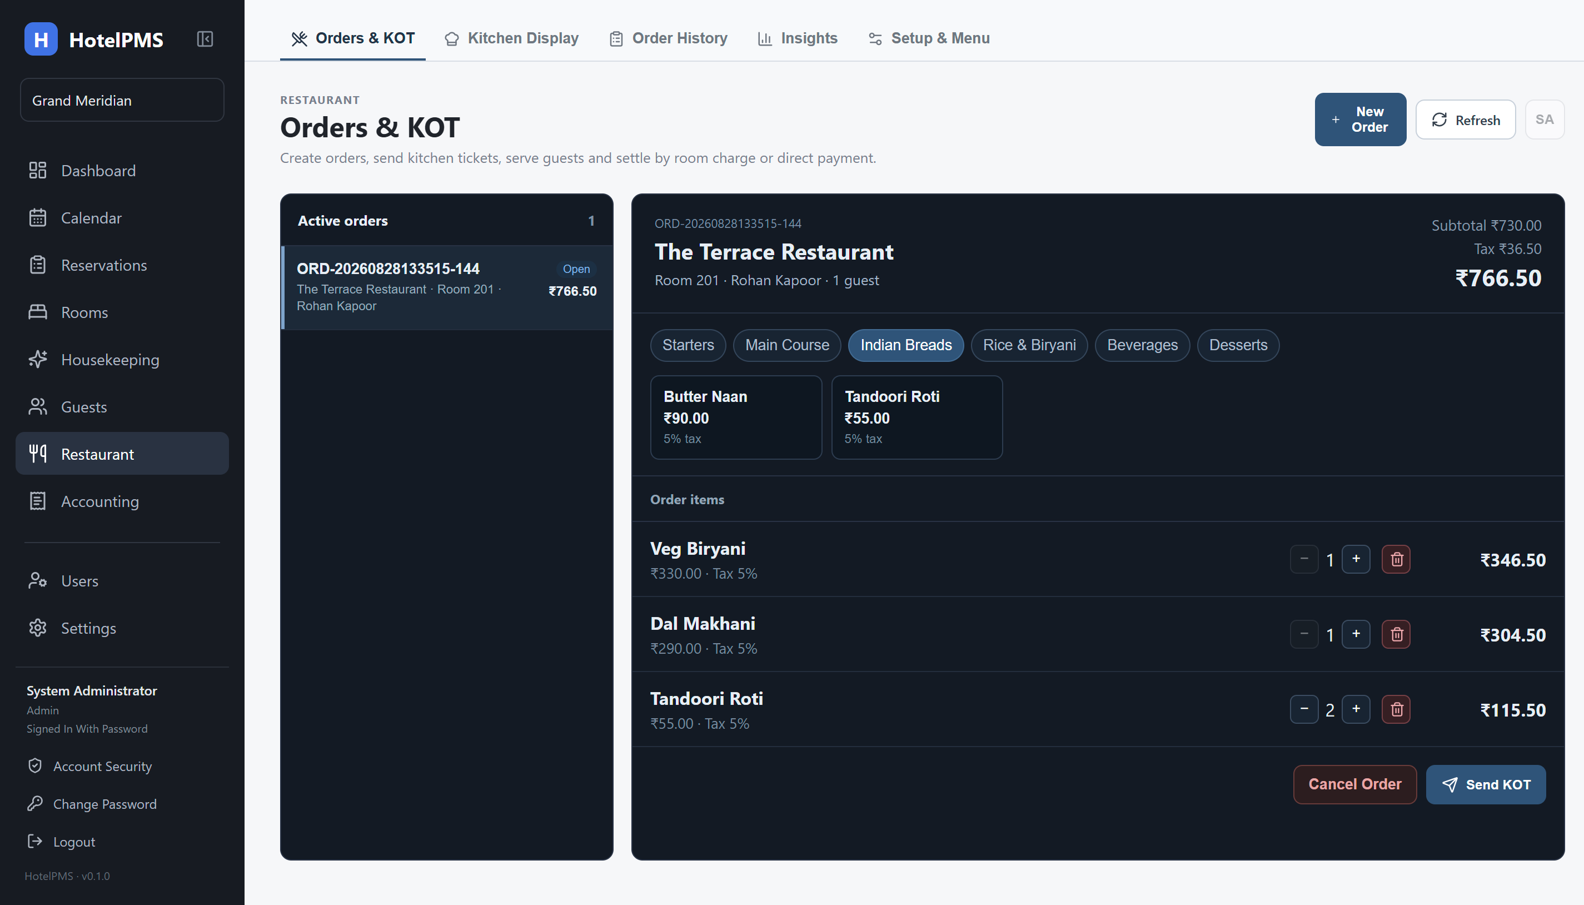This screenshot has width=1584, height=905.
Task: Open the Accounting section
Action: click(x=122, y=501)
